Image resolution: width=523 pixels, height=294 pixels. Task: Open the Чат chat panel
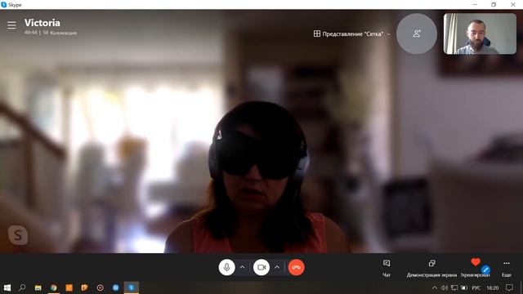(x=387, y=269)
